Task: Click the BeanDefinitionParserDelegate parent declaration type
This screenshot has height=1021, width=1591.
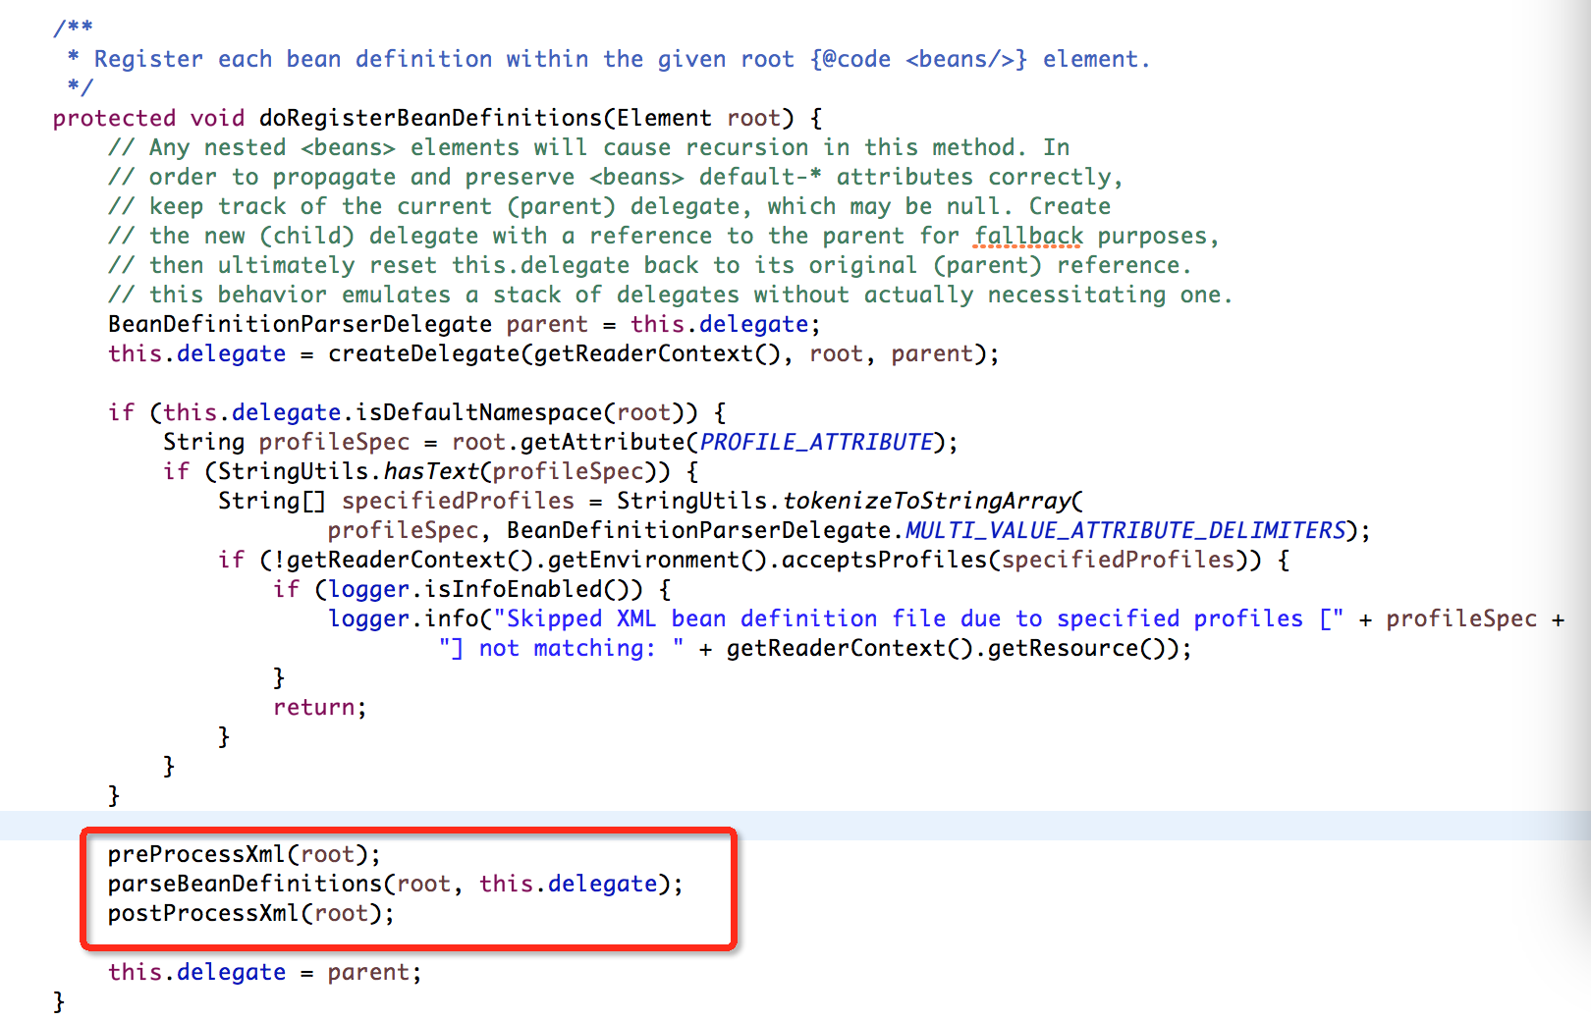Action: point(300,324)
